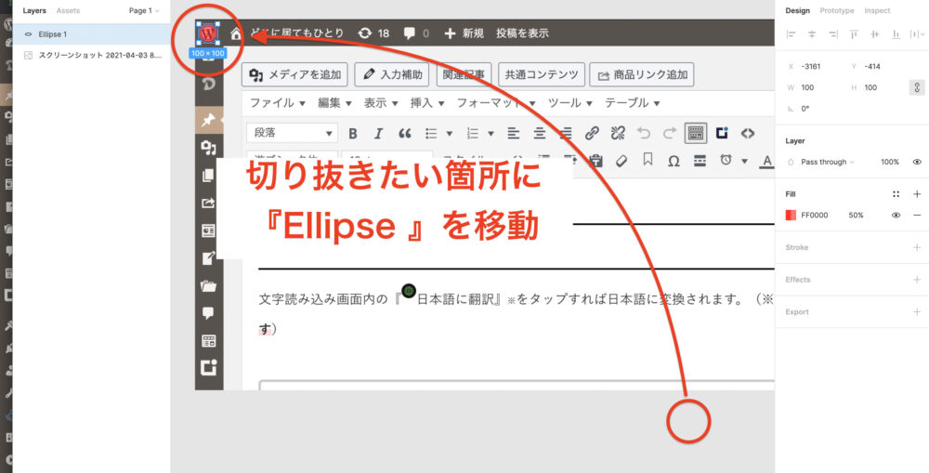Open the テーブル menu in the editor
Viewport: 929px width, 473px height.
[632, 103]
